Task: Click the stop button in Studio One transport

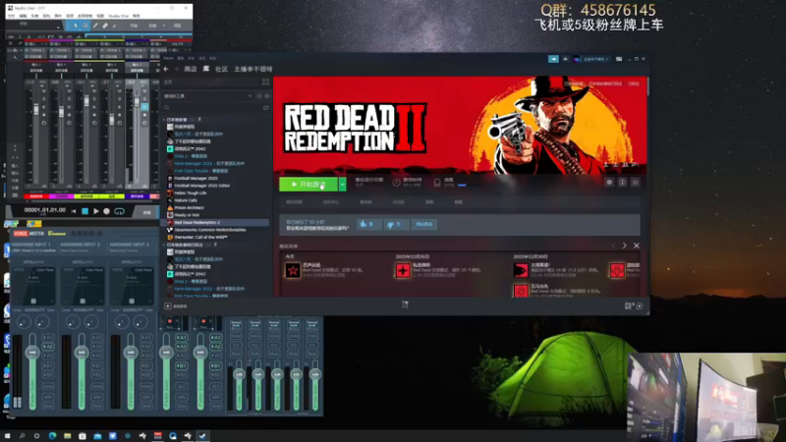Action: click(84, 211)
